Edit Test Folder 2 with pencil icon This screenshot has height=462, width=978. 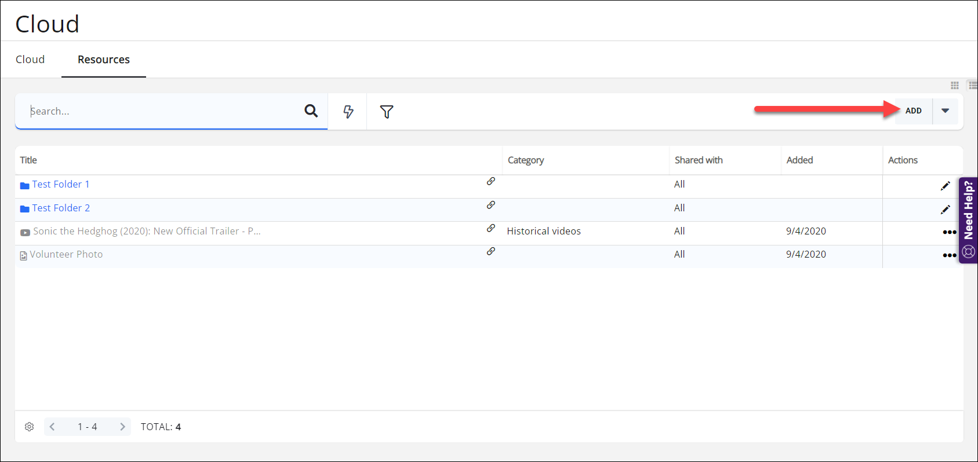point(946,210)
